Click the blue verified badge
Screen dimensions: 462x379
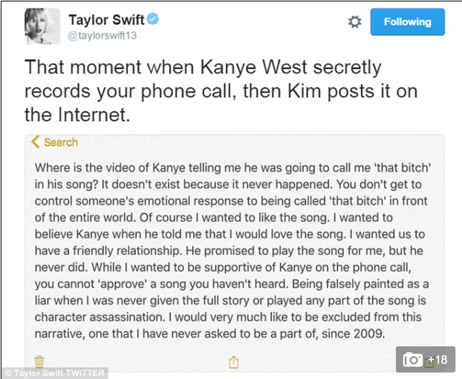coord(153,19)
